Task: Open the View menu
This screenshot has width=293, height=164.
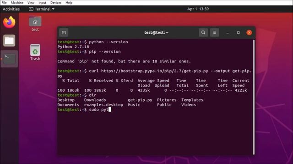Action: pyautogui.click(x=31, y=3)
